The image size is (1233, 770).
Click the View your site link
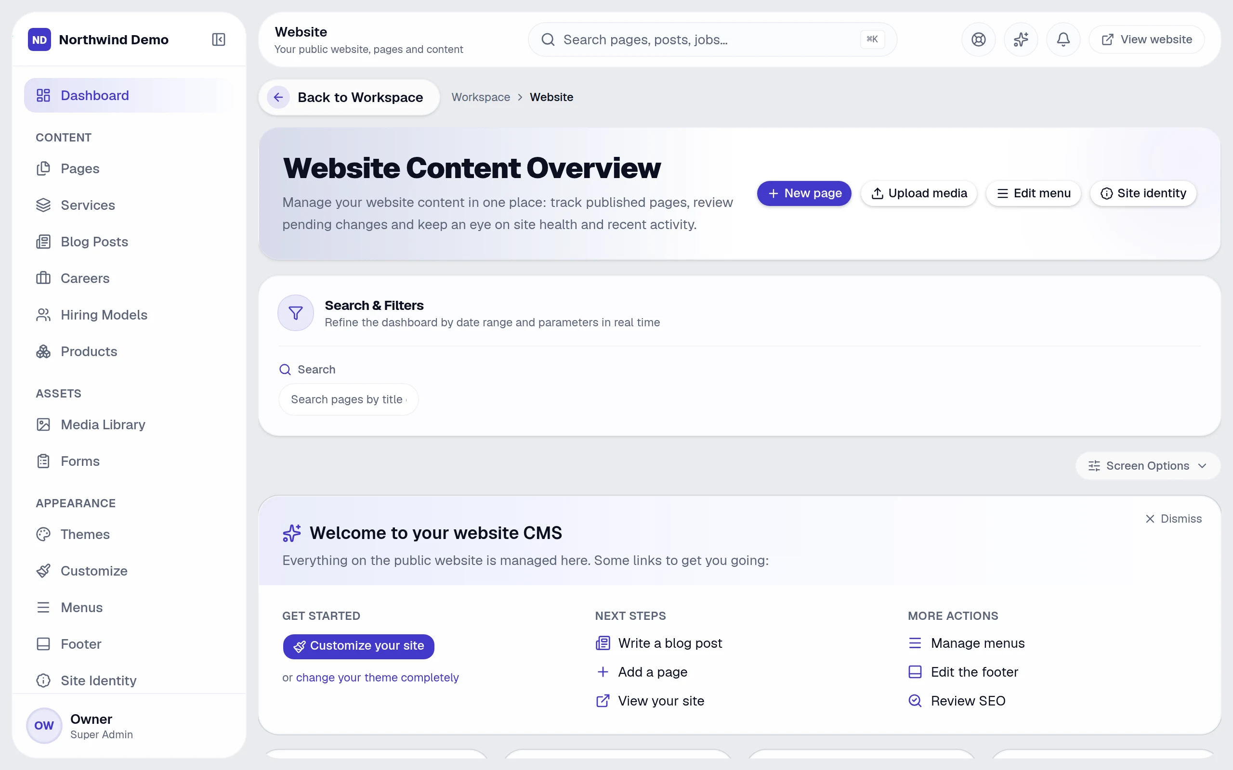click(x=650, y=701)
